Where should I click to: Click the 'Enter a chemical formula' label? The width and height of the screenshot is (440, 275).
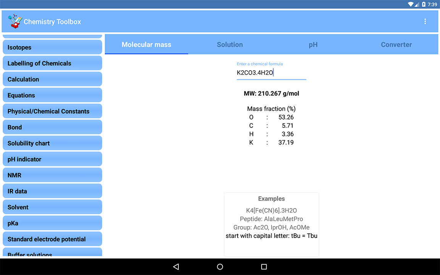point(260,64)
